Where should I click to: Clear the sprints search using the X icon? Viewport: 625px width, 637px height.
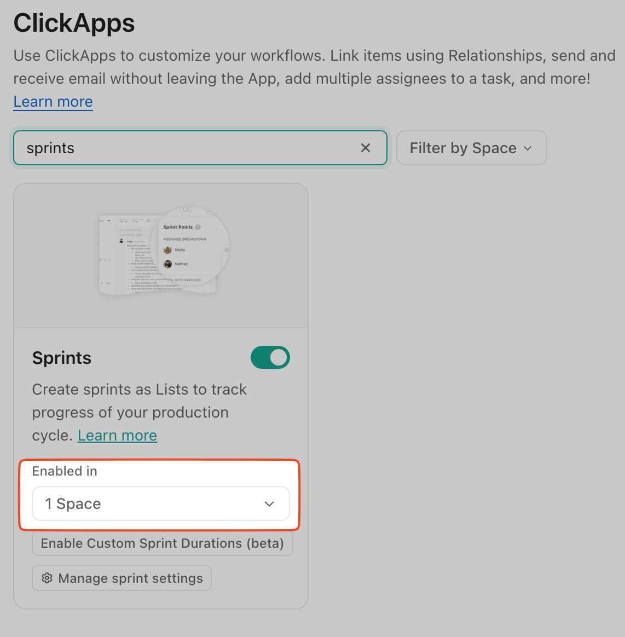[x=365, y=148]
